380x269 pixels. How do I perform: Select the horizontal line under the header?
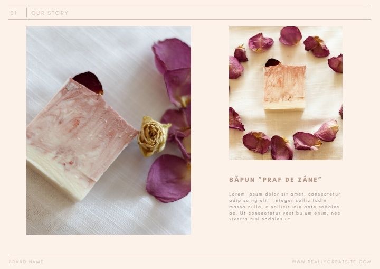tap(190, 19)
